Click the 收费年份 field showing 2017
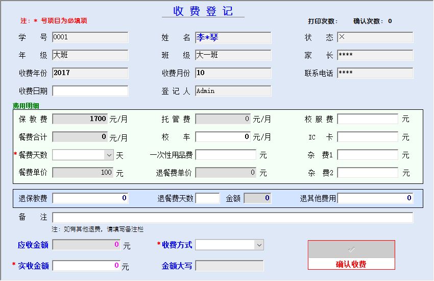Viewport: 434px width, 281px height. click(x=90, y=73)
